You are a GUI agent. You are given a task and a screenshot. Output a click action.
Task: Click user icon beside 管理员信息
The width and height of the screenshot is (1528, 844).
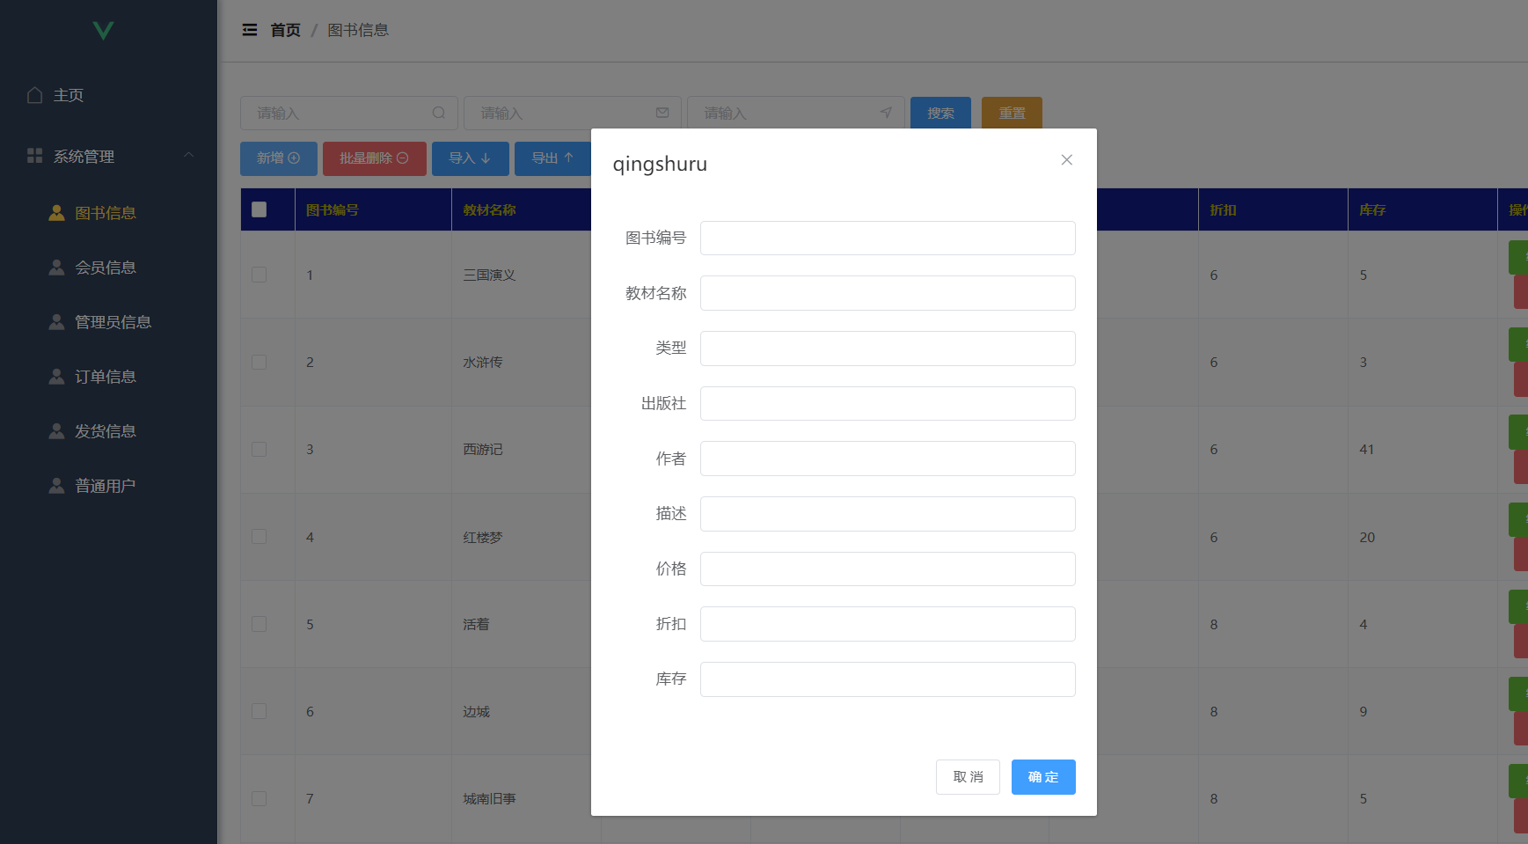(56, 322)
